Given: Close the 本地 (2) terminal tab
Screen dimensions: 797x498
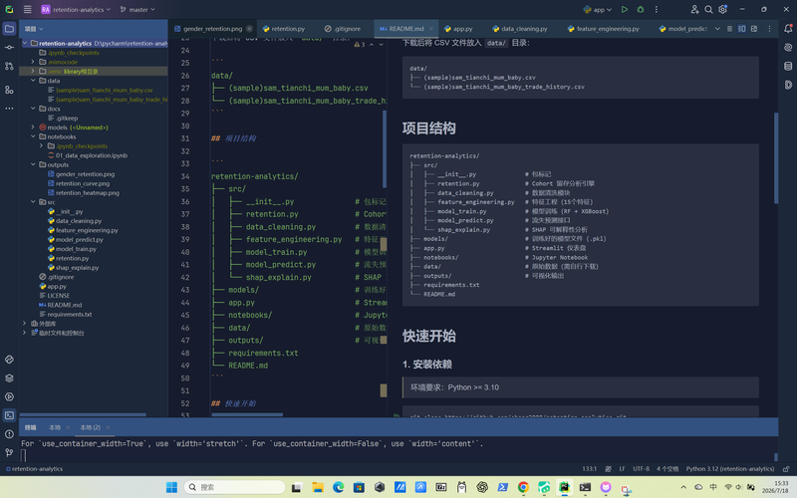Looking at the screenshot, I should click(x=108, y=427).
